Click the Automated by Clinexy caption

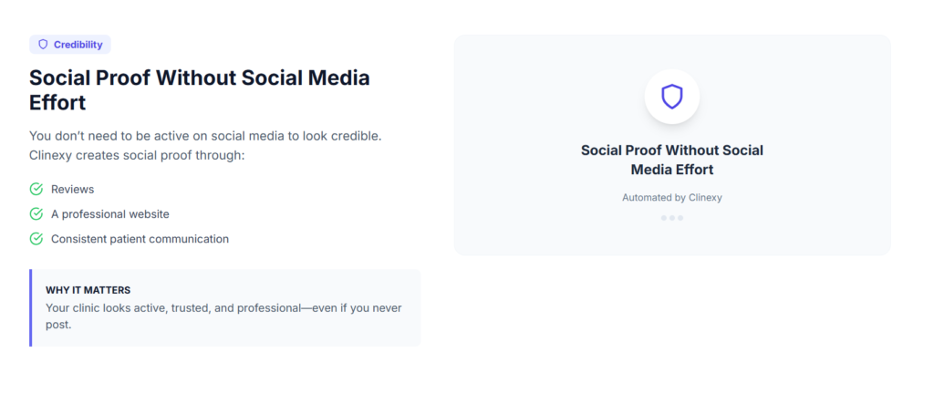(x=672, y=197)
